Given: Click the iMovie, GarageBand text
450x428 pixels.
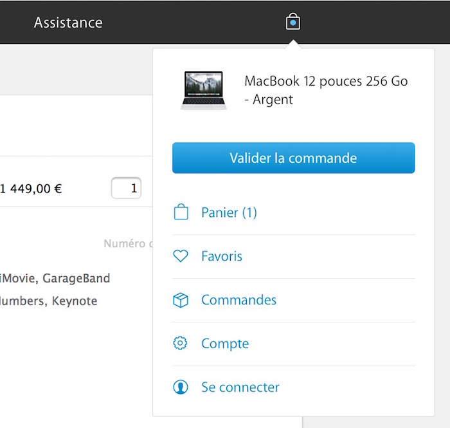Looking at the screenshot, I should coord(55,278).
